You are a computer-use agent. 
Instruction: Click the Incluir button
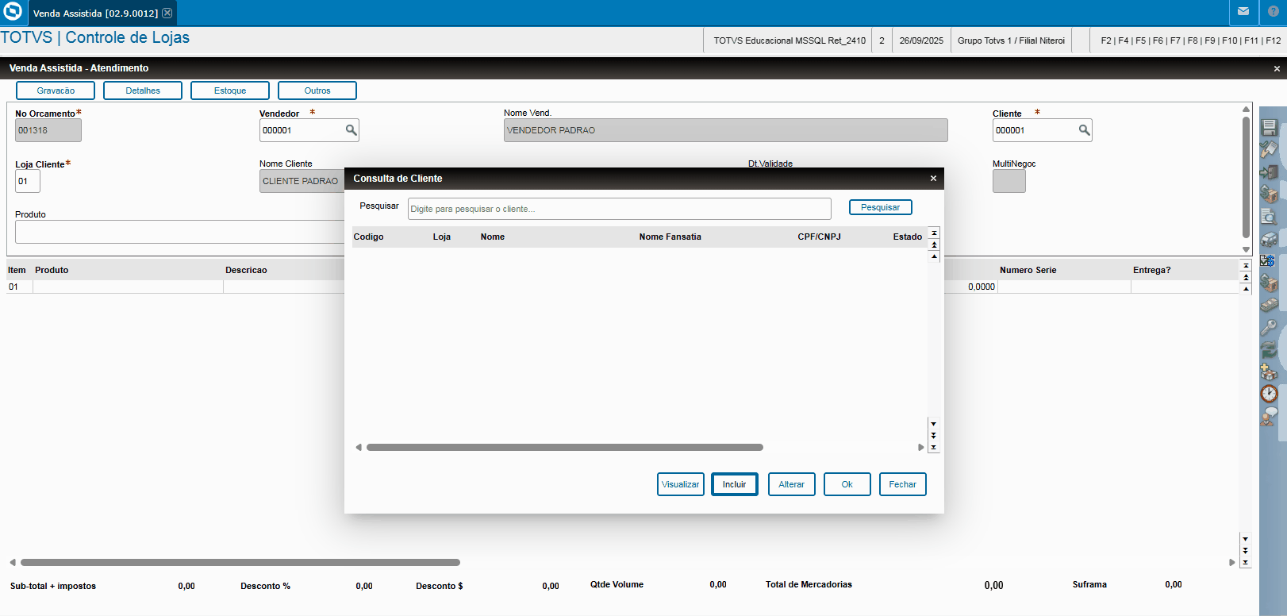pyautogui.click(x=735, y=484)
